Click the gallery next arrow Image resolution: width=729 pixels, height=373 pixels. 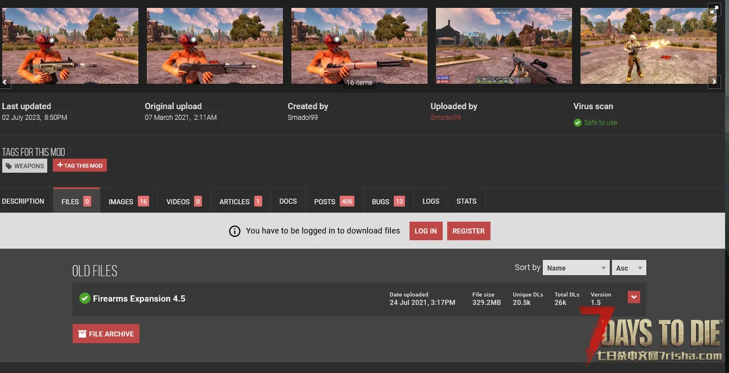coord(714,82)
